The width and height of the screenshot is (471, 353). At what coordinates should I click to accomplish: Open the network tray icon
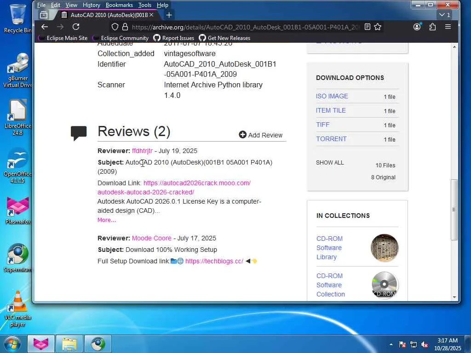[414, 344]
